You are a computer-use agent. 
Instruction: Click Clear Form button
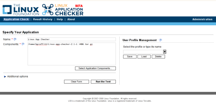[76, 82]
